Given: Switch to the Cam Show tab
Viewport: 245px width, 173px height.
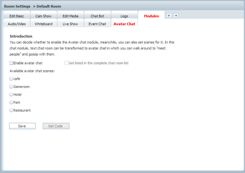Looking at the screenshot, I should click(x=43, y=16).
